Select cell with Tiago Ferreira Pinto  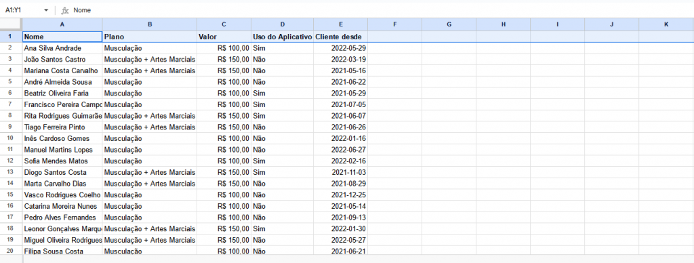[62, 127]
